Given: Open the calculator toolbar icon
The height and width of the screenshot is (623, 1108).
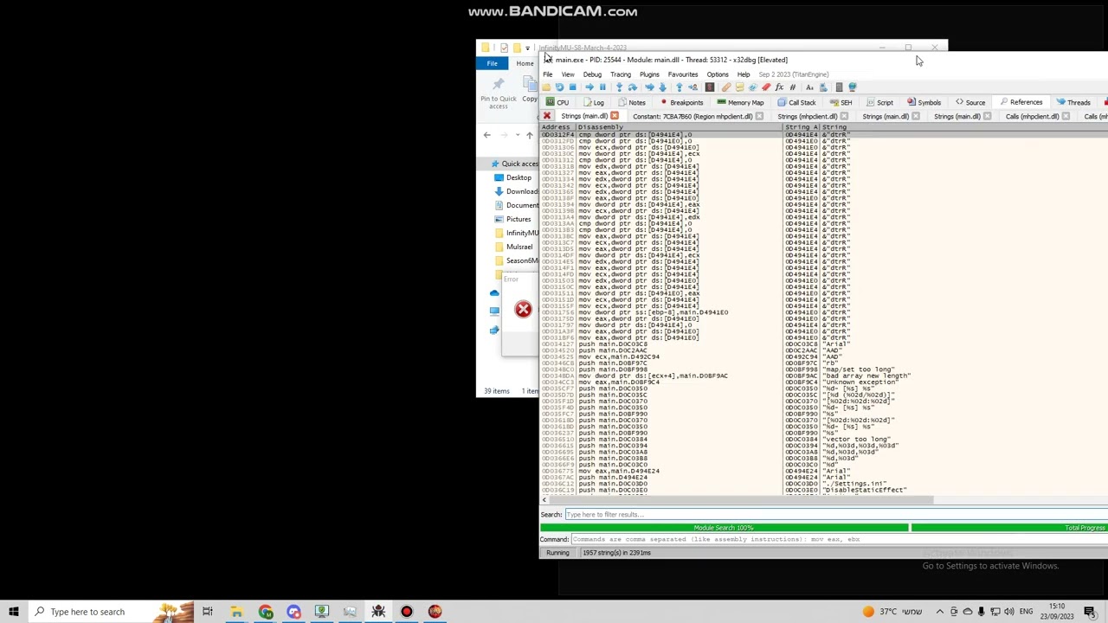Looking at the screenshot, I should pos(840,87).
